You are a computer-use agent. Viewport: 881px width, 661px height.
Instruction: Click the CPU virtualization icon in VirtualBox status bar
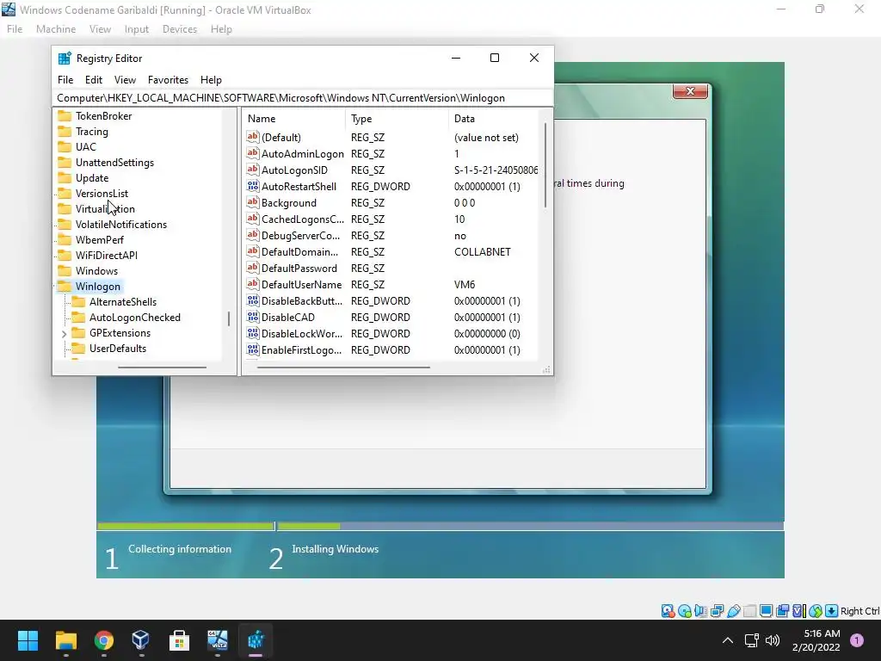pyautogui.click(x=799, y=611)
